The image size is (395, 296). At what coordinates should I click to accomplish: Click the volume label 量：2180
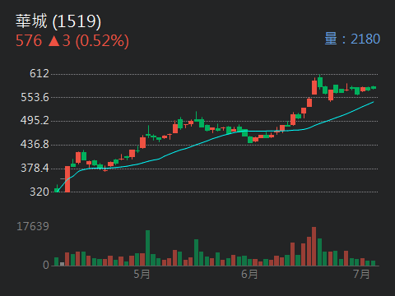point(352,39)
